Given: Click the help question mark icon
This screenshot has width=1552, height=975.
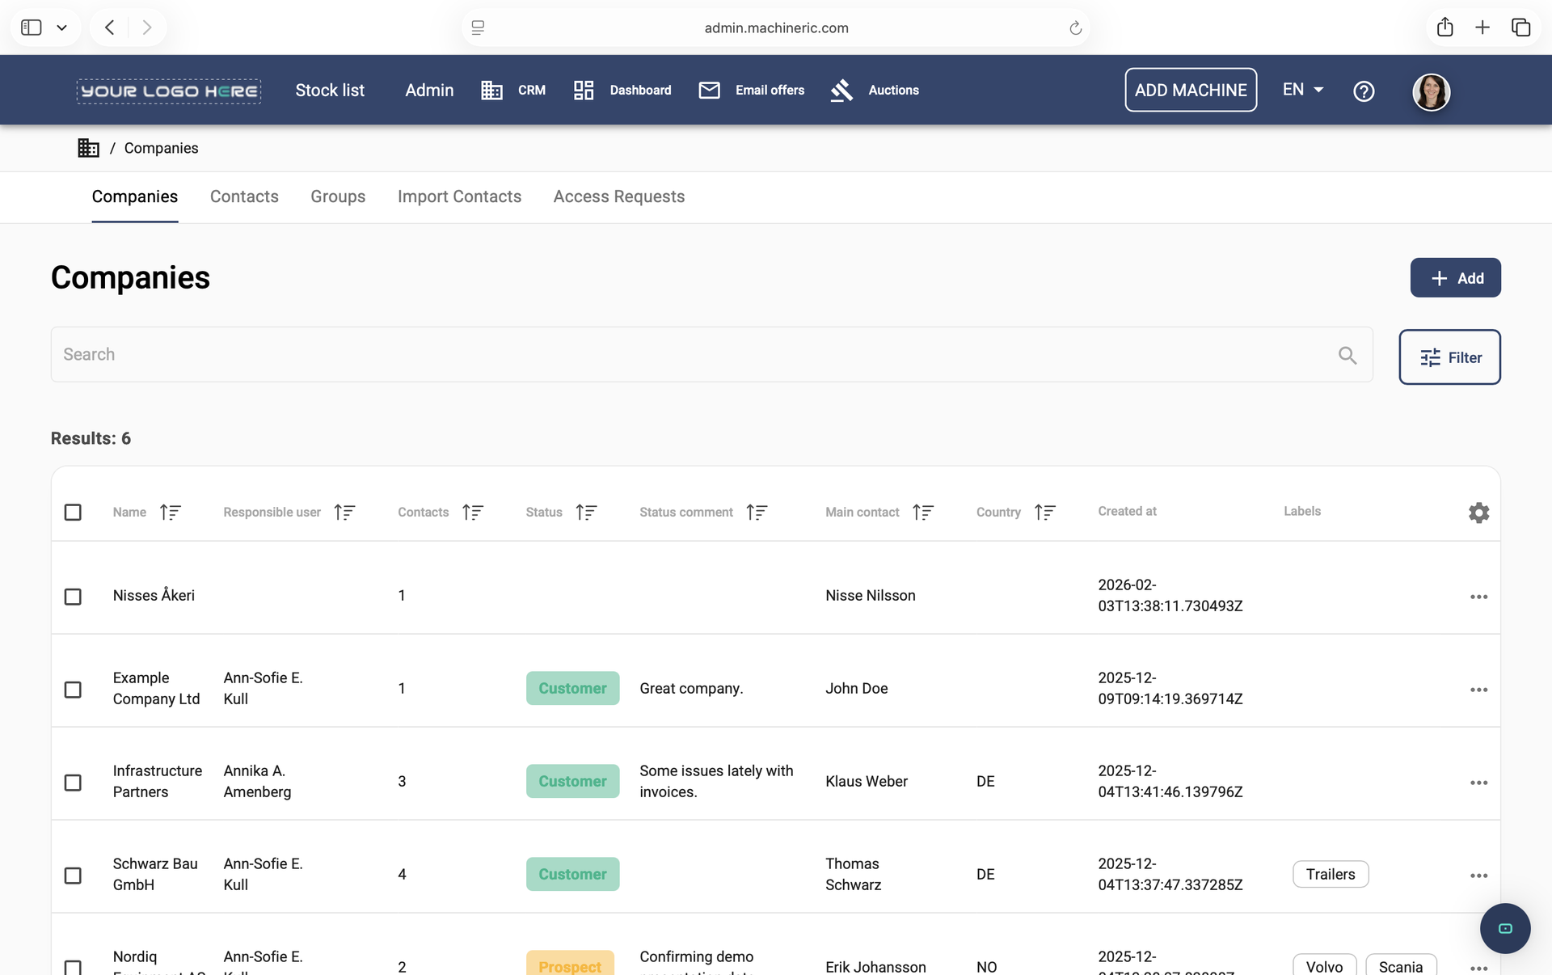Looking at the screenshot, I should 1364,91.
